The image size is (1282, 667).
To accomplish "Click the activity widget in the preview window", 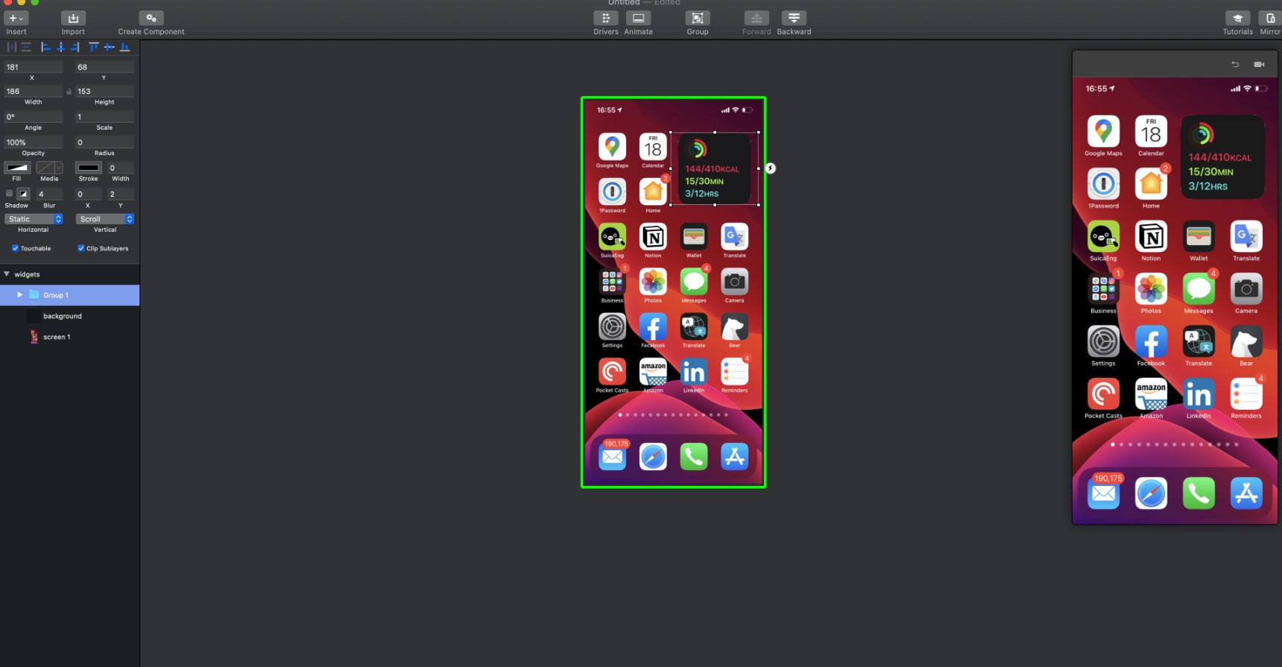I will click(x=1223, y=157).
